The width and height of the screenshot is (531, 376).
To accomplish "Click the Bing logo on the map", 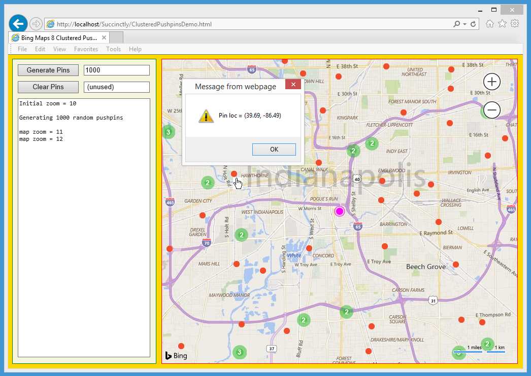I will [x=176, y=355].
